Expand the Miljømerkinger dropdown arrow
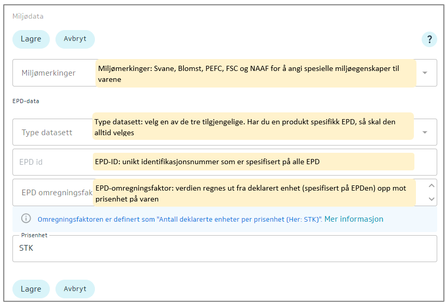 pos(425,73)
